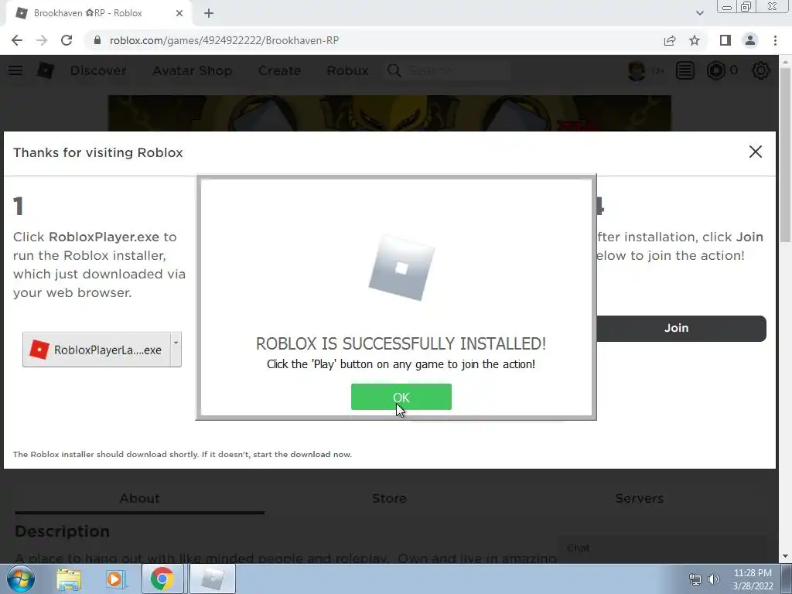
Task: View site info via lock icon
Action: pos(97,40)
